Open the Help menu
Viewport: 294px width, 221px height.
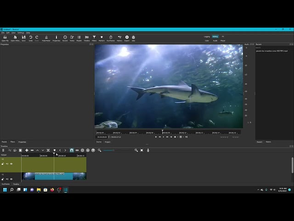point(28,33)
